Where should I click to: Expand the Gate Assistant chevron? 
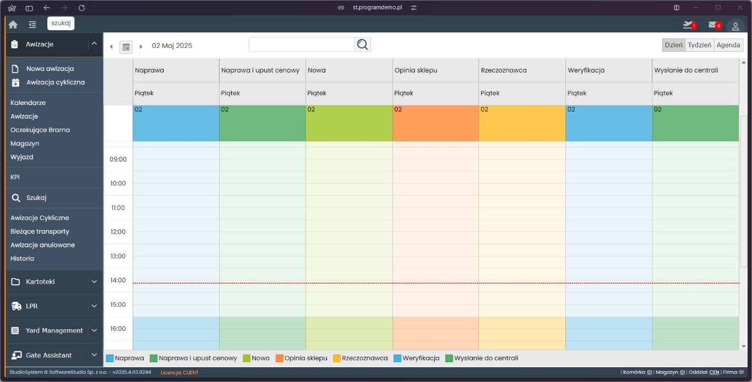pos(94,355)
